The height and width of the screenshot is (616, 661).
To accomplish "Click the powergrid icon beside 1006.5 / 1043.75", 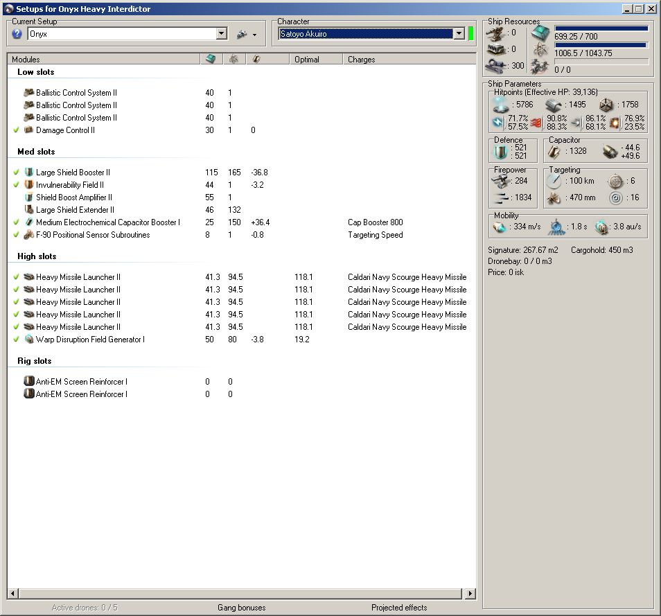I will click(540, 50).
